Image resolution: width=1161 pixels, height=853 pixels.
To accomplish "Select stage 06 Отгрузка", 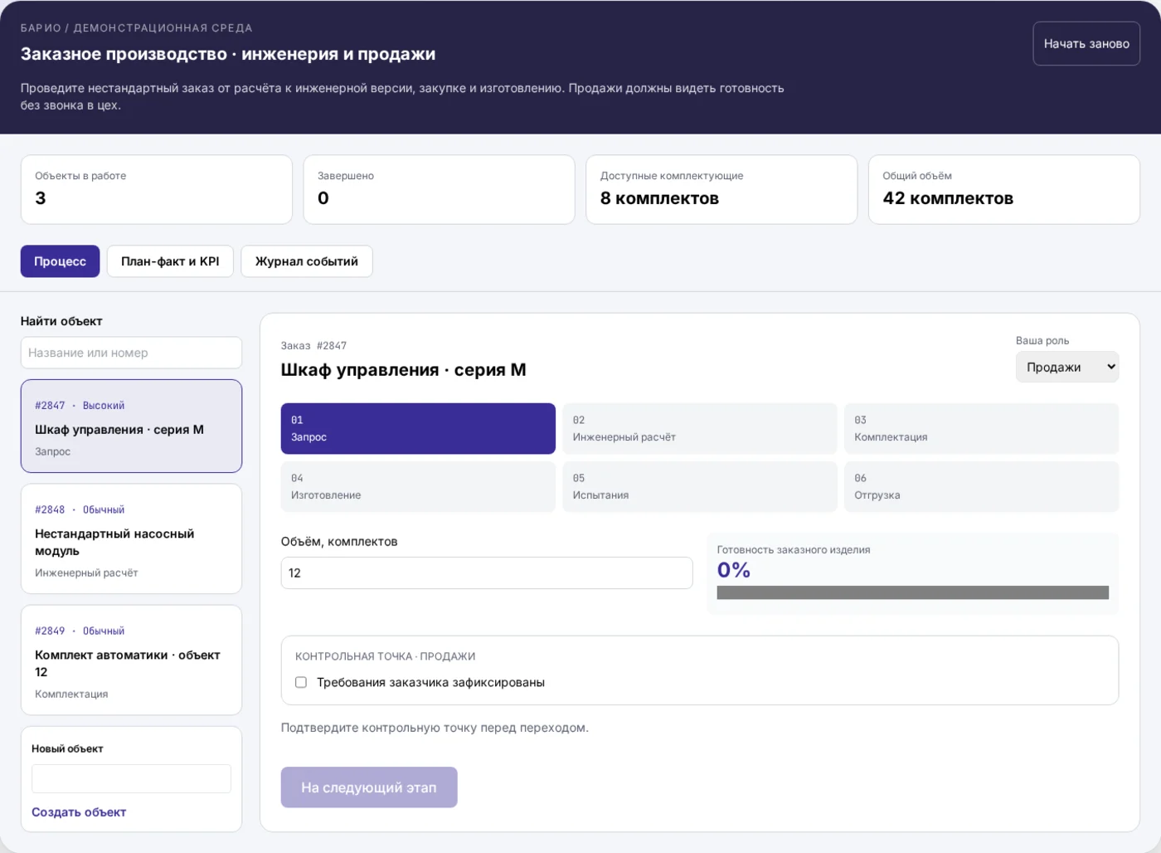I will [x=982, y=487].
